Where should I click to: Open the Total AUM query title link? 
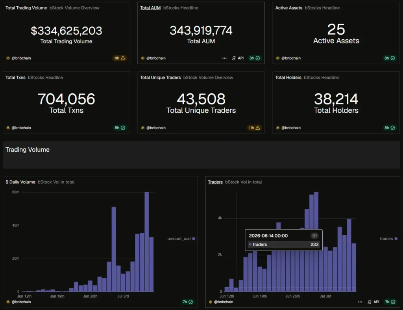pyautogui.click(x=150, y=8)
